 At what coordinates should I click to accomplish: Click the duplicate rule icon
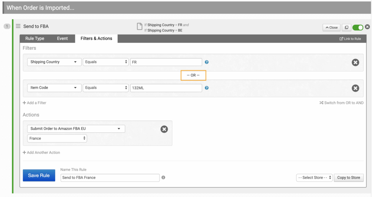point(346,27)
